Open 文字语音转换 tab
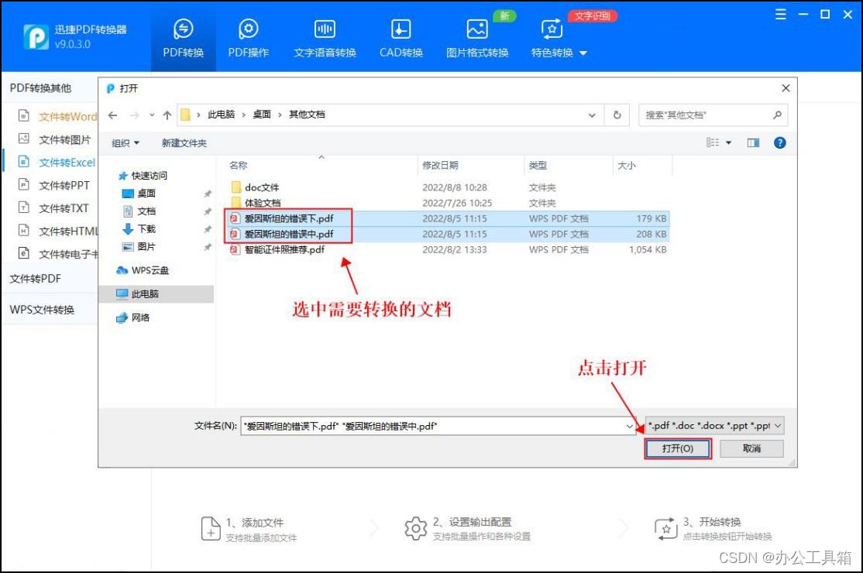This screenshot has height=573, width=863. [x=325, y=38]
